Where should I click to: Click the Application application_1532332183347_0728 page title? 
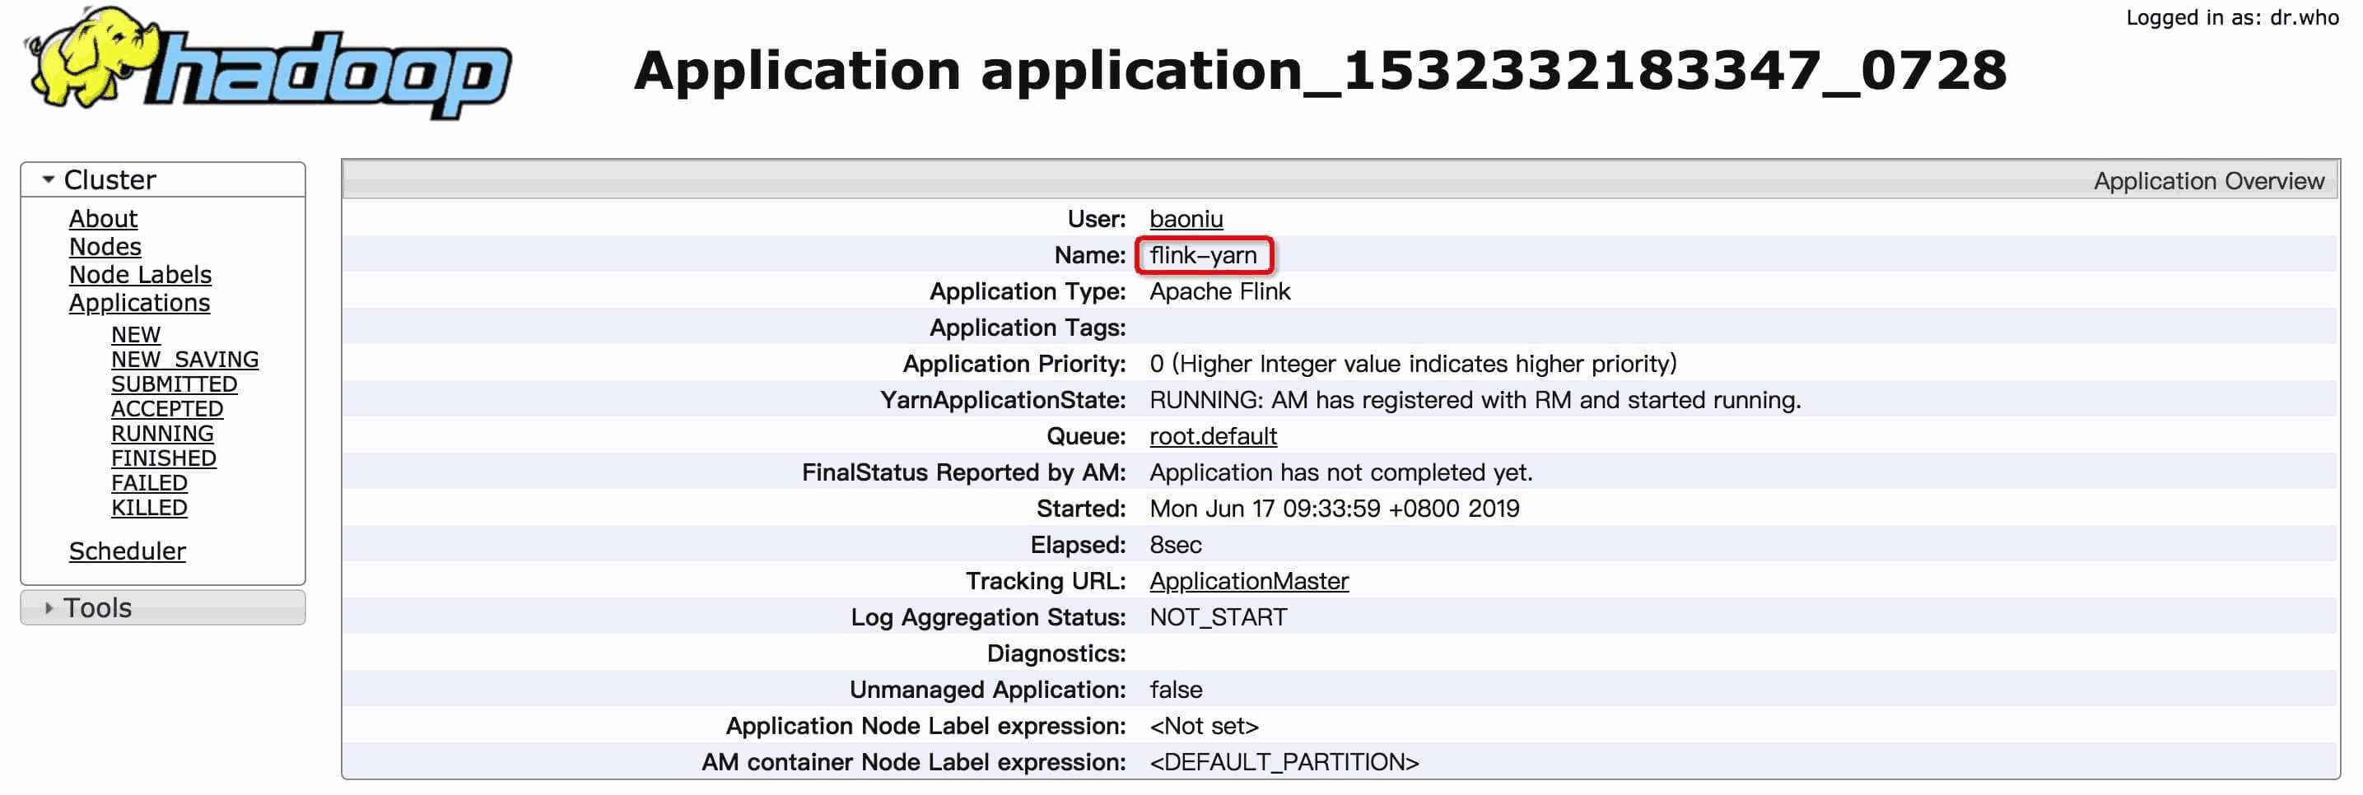tap(1320, 70)
